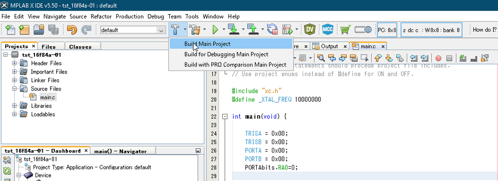
Task: Toggle Rectangular Selection icon in editor toolbar
Action: pyautogui.click(x=365, y=58)
